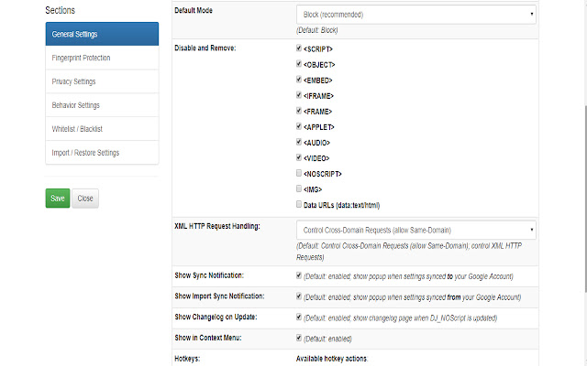This screenshot has width=587, height=366.
Task: Disable Show Changelog on Update checkbox
Action: point(299,317)
